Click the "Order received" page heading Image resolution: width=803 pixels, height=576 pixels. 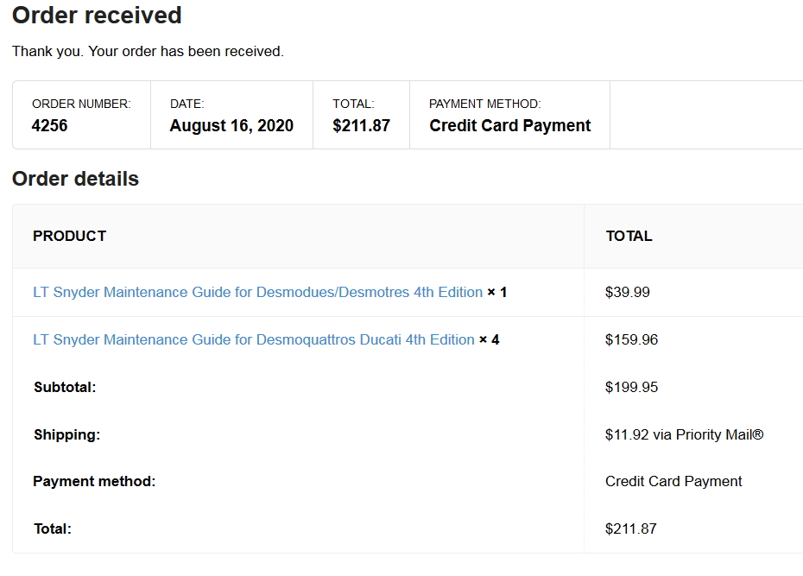[97, 16]
